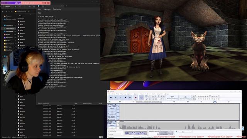Viewport: 247px width, 139px height.
Task: Silence the audio selection in Audacity
Action: [156, 99]
